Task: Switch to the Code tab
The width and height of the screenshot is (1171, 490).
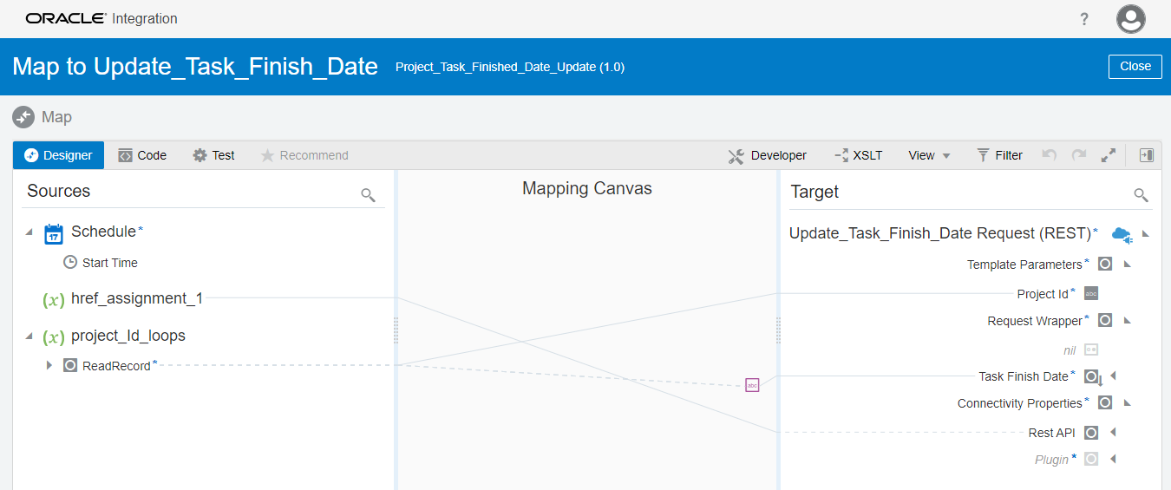Action: pos(142,155)
